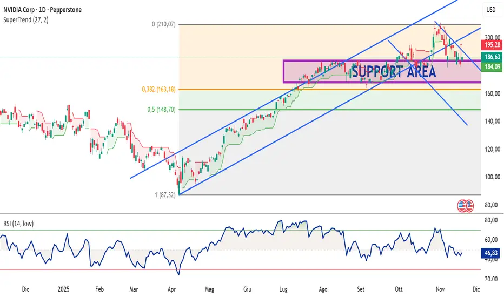Click the 200,00 price axis tick
This screenshot has width=504, height=297.
pos(492,38)
